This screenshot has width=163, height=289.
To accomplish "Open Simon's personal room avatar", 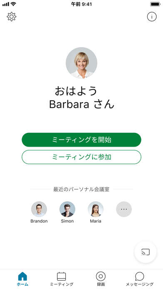I will (x=67, y=209).
